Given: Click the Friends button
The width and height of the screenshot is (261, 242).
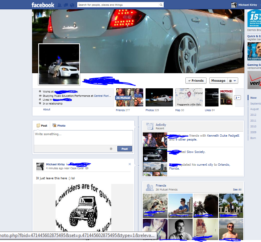Looking at the screenshot, I should pyautogui.click(x=196, y=81).
